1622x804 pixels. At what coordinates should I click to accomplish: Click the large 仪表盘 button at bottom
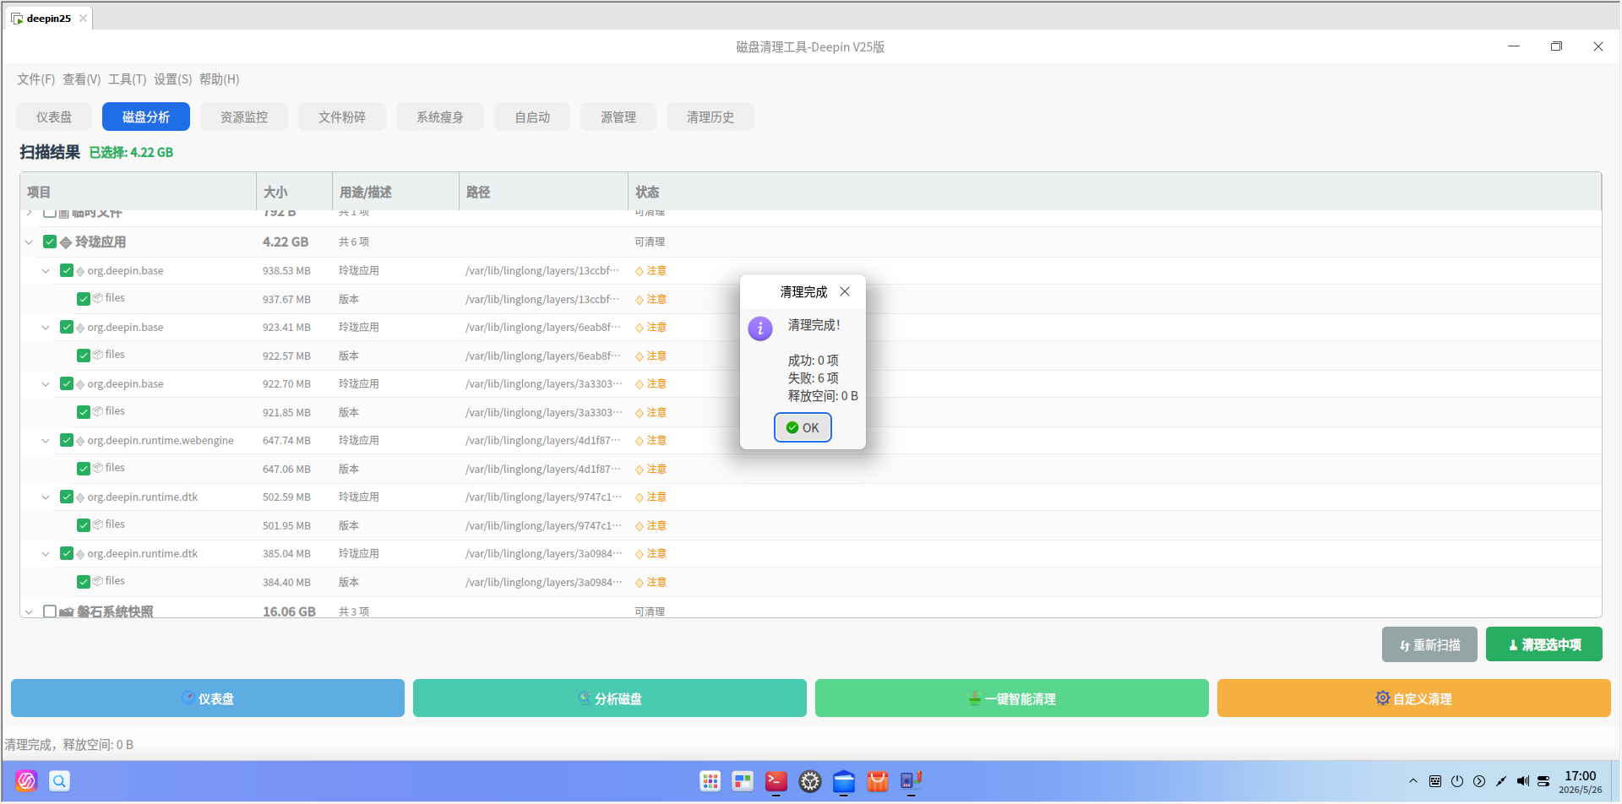pyautogui.click(x=208, y=698)
